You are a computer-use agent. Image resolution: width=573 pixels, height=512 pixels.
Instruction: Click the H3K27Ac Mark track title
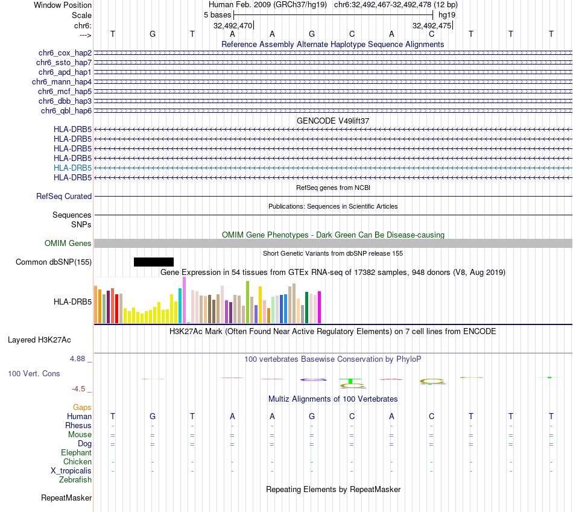(x=333, y=332)
